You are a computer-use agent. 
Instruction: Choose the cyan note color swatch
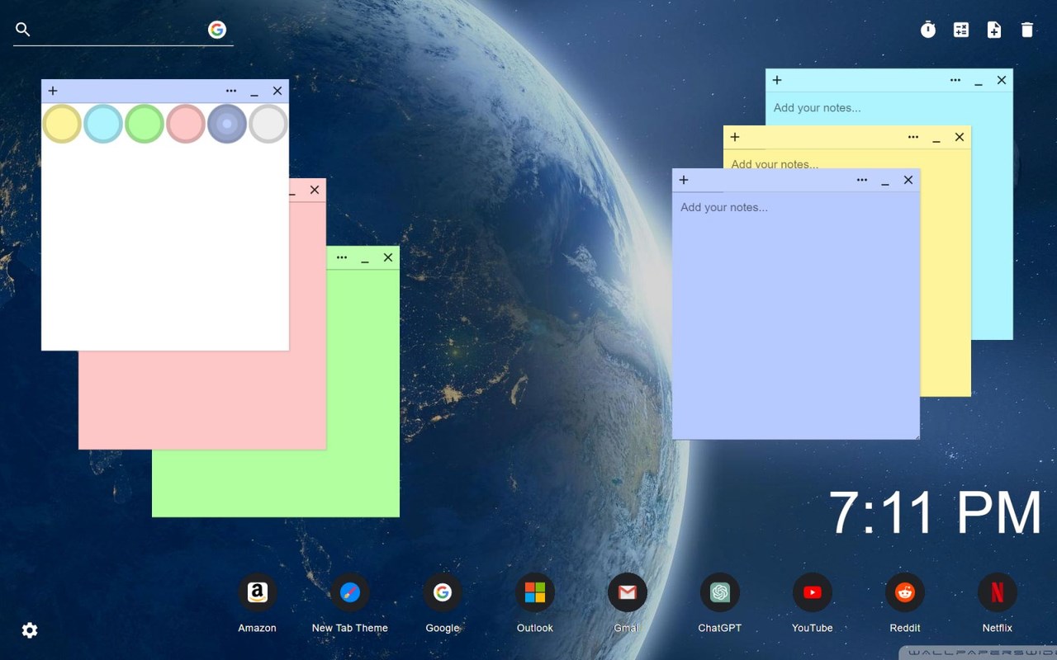(x=103, y=124)
